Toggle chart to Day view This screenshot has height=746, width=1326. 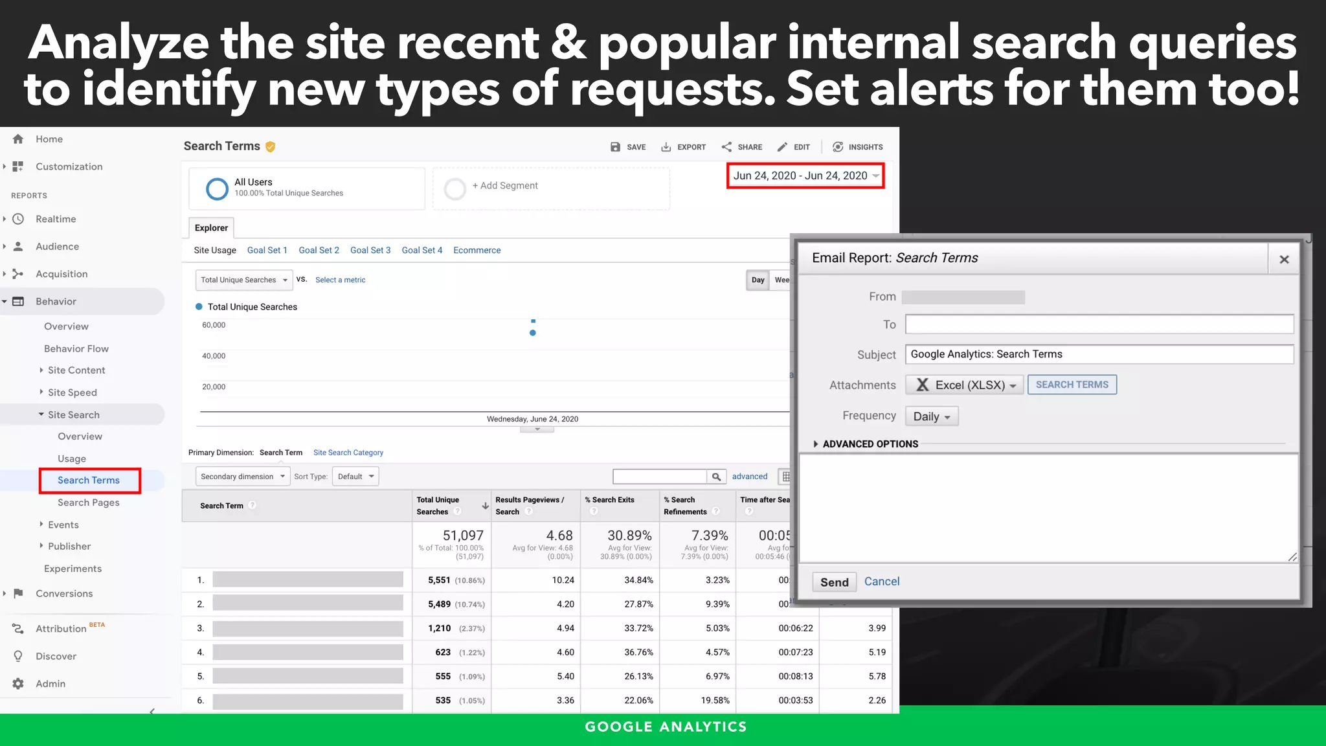coord(758,280)
